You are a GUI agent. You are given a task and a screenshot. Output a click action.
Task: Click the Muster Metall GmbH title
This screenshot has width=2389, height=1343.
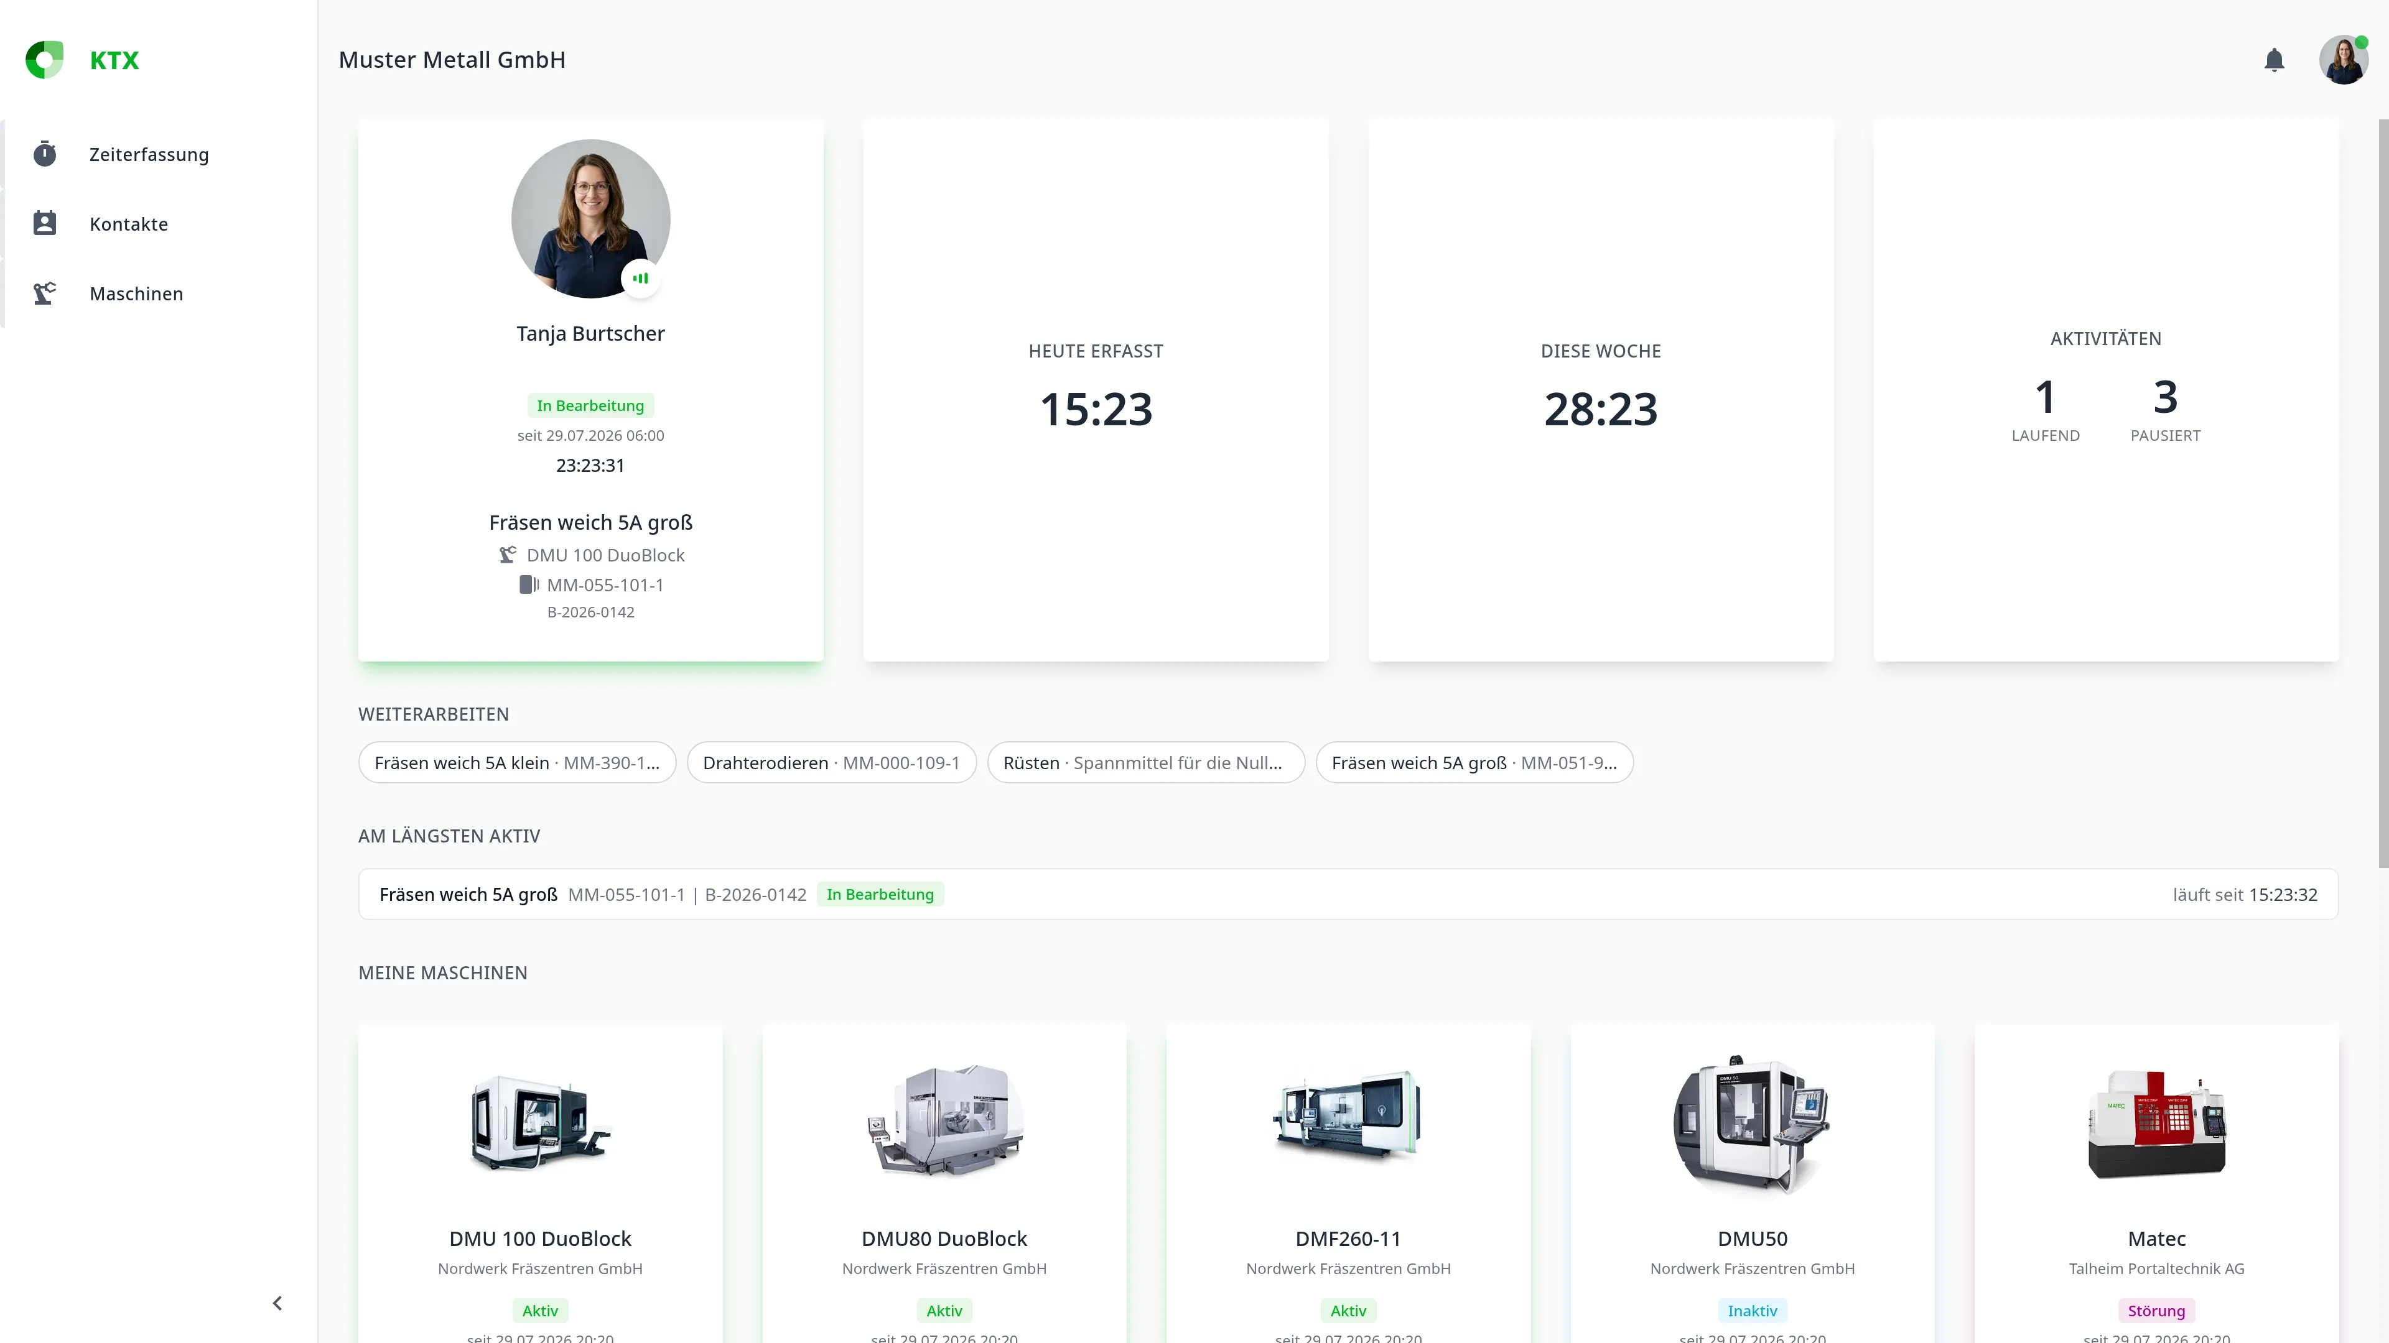click(452, 60)
